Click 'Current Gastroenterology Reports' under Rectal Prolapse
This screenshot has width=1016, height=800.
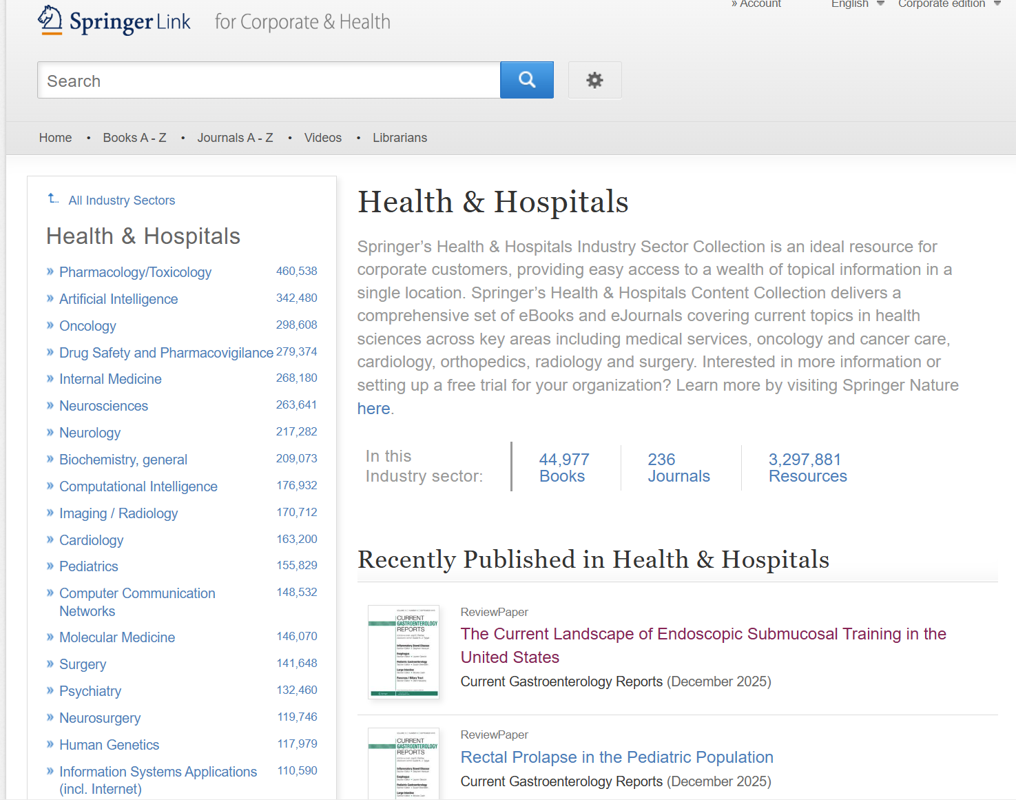(561, 781)
